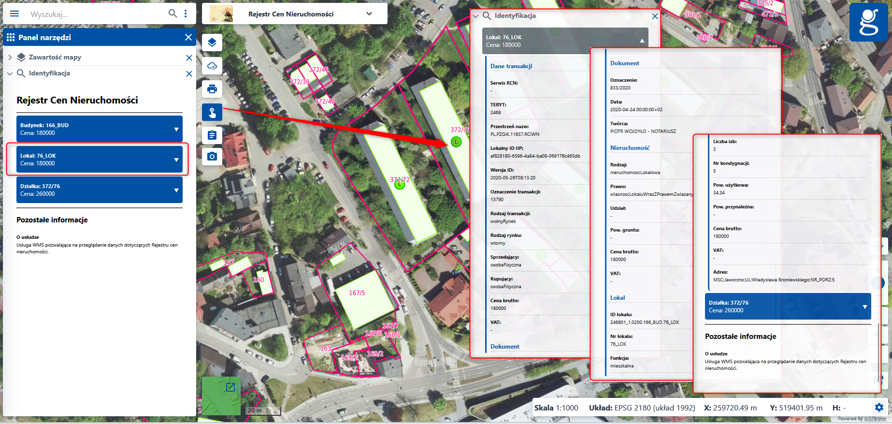This screenshot has height=424, width=892.
Task: Open the hamburger main menu
Action: coord(14,14)
